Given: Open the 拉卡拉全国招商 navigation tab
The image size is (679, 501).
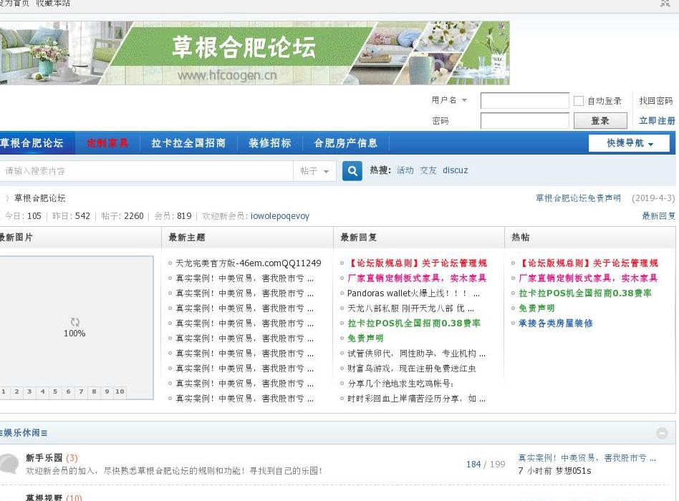Looking at the screenshot, I should (x=188, y=142).
